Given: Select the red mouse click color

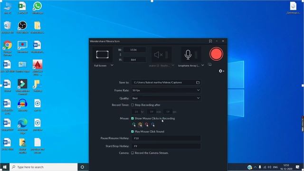Looking at the screenshot, I should click(x=147, y=124).
